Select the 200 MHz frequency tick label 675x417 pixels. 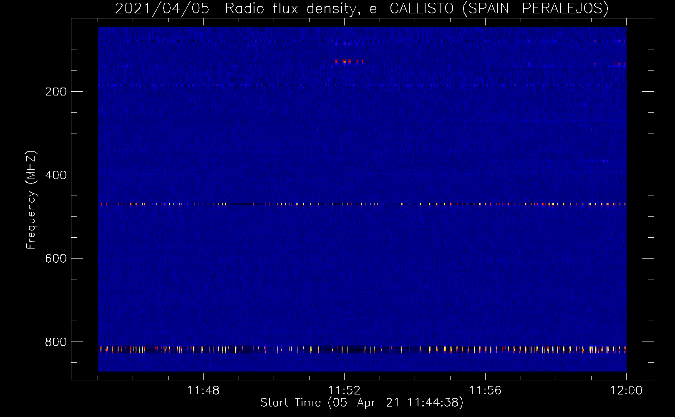click(56, 92)
